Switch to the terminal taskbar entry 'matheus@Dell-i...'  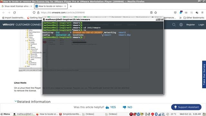pyautogui.click(x=24, y=114)
